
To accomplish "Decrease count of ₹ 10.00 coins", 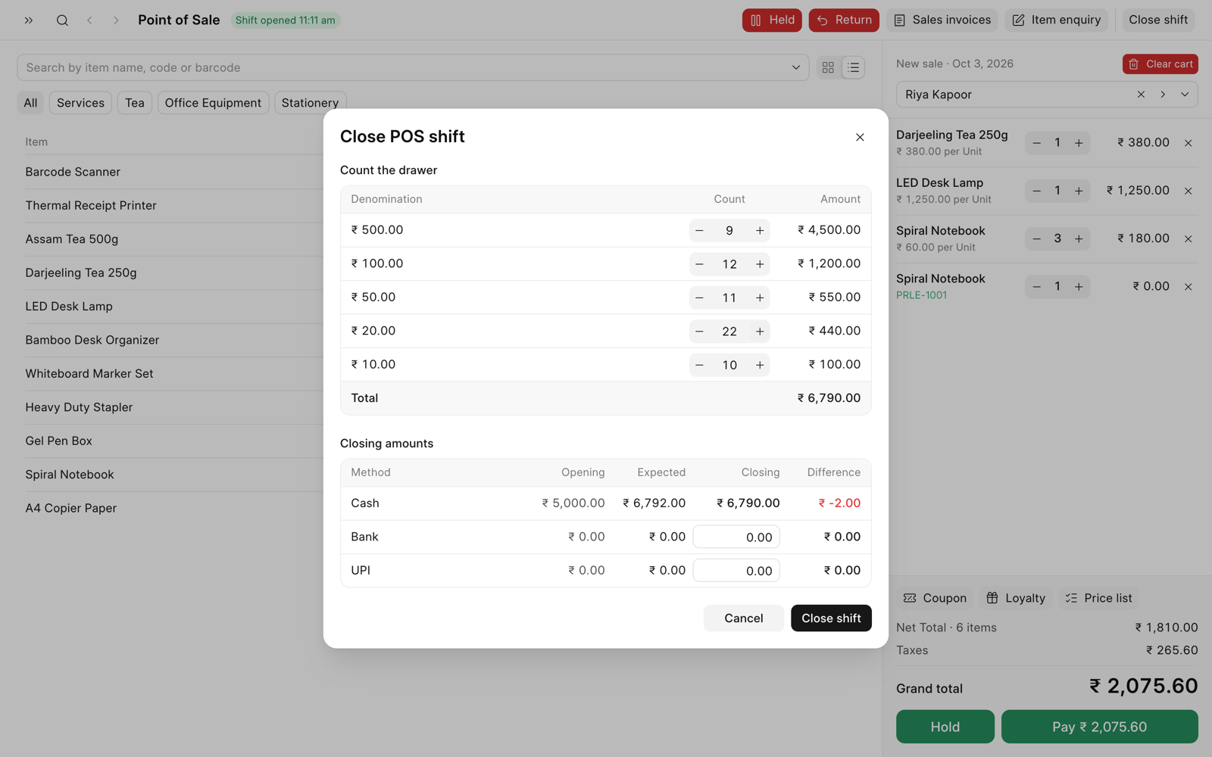I will click(x=699, y=365).
